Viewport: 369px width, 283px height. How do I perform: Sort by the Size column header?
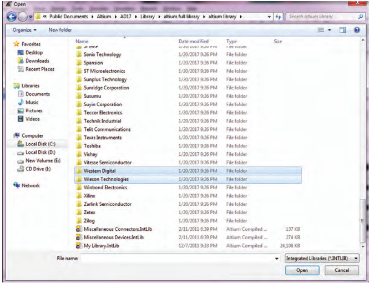[277, 41]
